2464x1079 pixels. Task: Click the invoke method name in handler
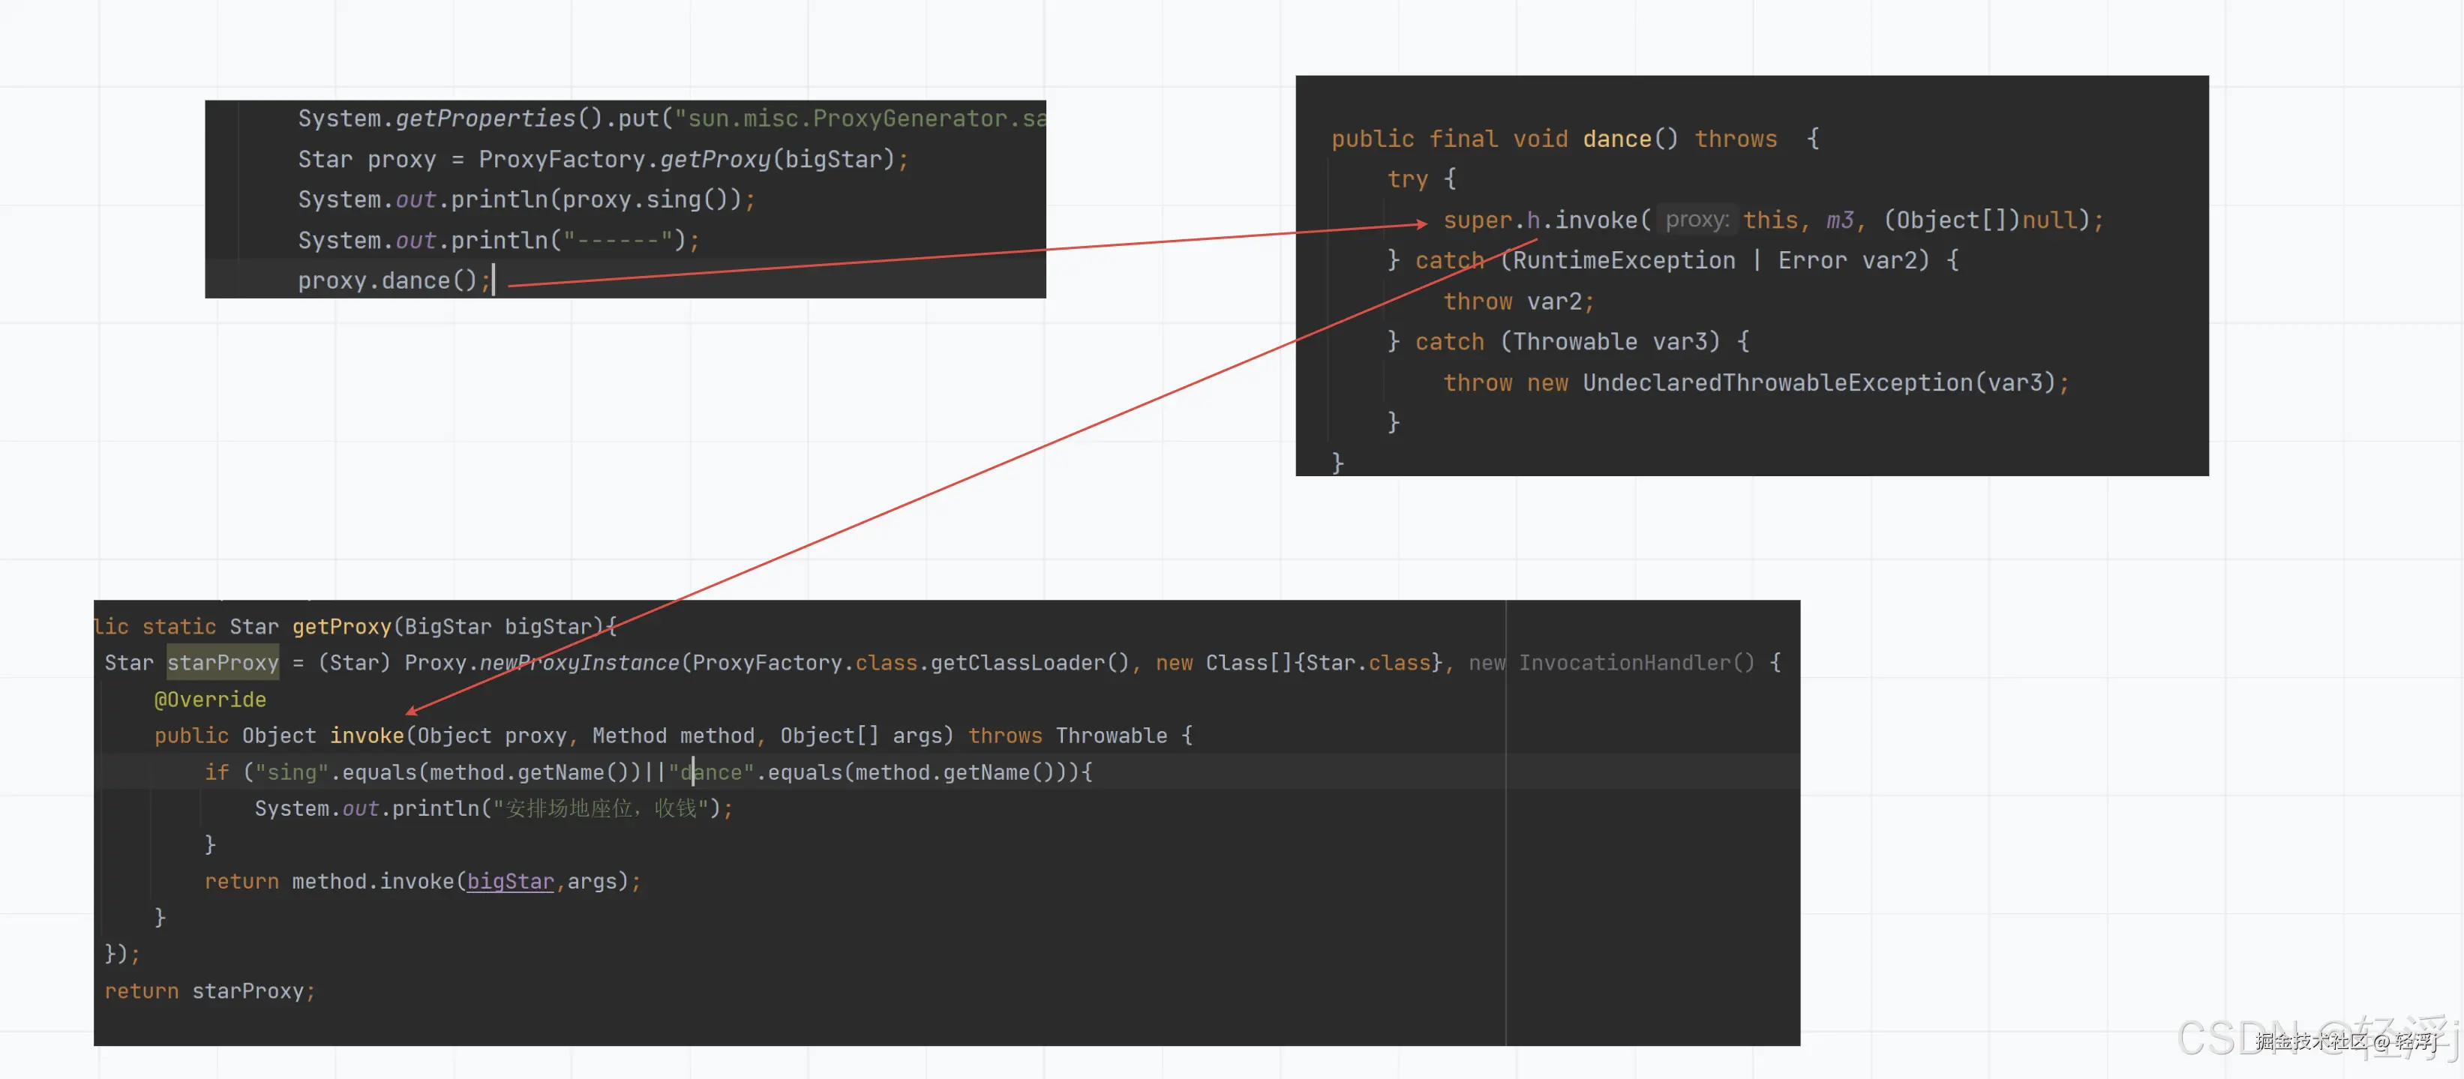point(366,736)
